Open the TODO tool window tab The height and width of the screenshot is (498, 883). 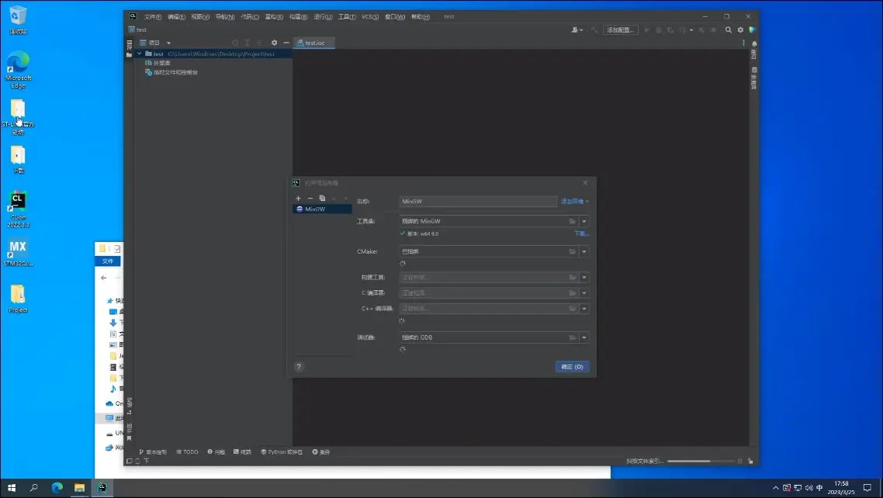click(x=187, y=451)
